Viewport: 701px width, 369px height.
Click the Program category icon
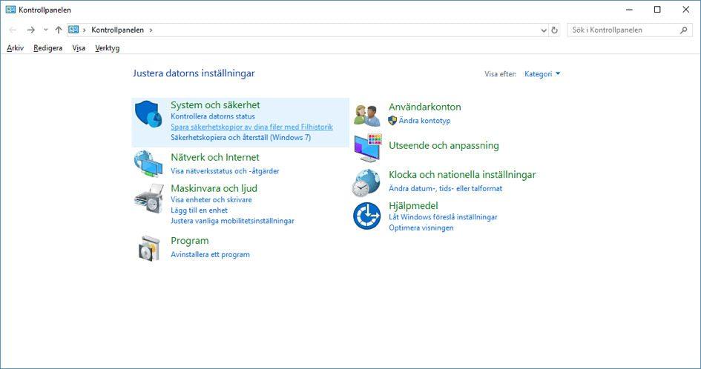pos(148,247)
